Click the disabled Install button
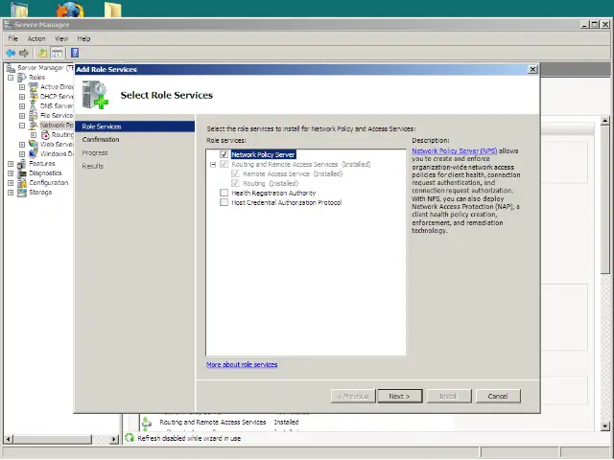The height and width of the screenshot is (460, 614). pos(449,396)
